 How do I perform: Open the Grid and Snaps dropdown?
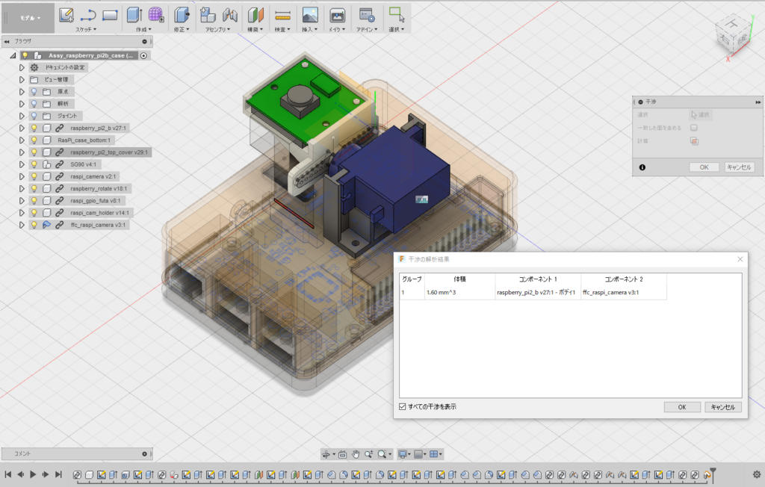pyautogui.click(x=420, y=454)
